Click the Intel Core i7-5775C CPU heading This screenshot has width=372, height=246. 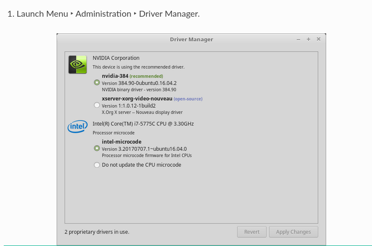coord(143,124)
